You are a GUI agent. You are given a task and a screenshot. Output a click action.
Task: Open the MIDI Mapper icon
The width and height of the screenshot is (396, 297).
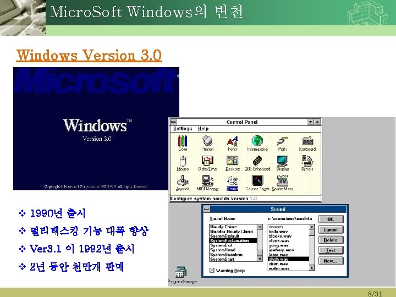207,183
